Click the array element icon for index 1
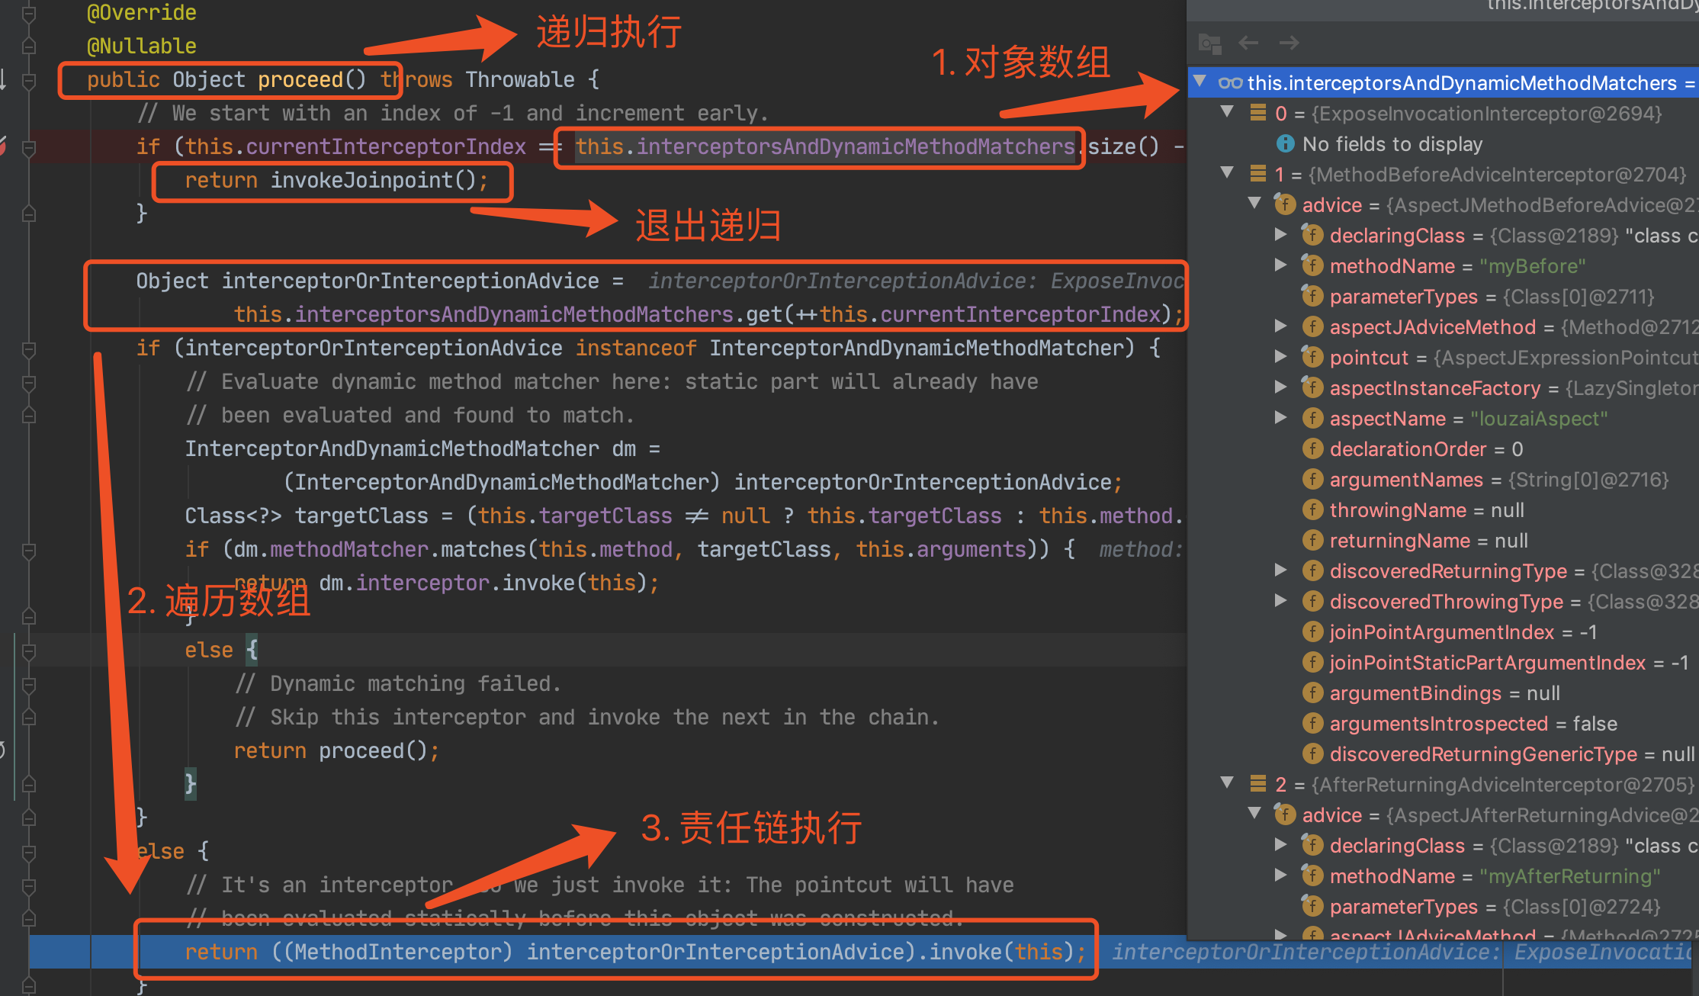The image size is (1699, 996). point(1258,174)
